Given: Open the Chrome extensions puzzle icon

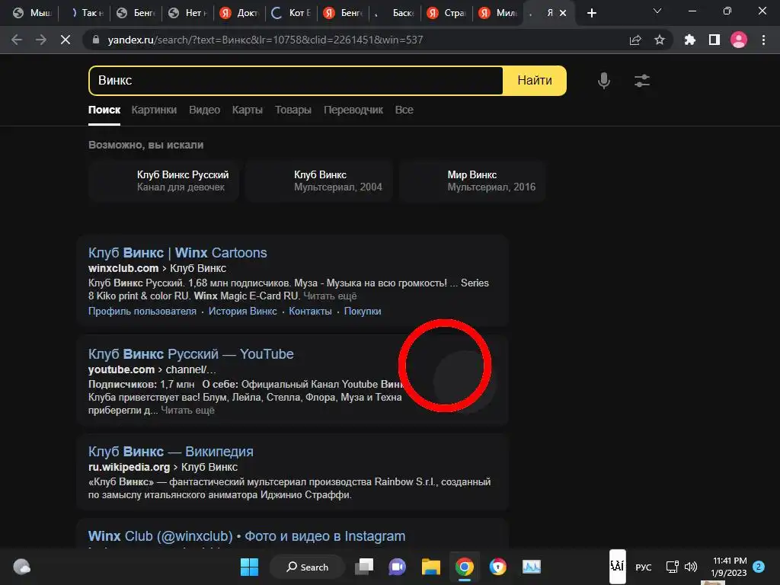Looking at the screenshot, I should pos(689,40).
